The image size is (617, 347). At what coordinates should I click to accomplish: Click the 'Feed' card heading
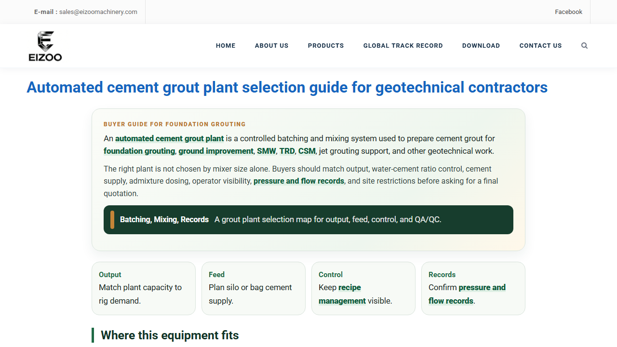(216, 275)
